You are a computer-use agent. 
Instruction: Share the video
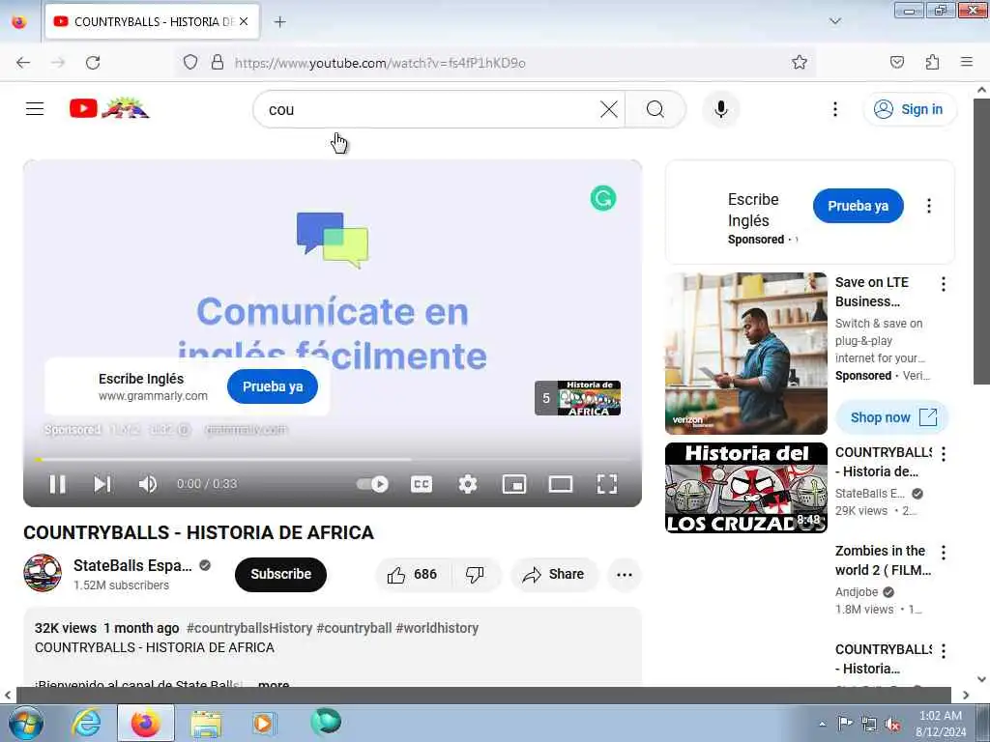coord(553,574)
